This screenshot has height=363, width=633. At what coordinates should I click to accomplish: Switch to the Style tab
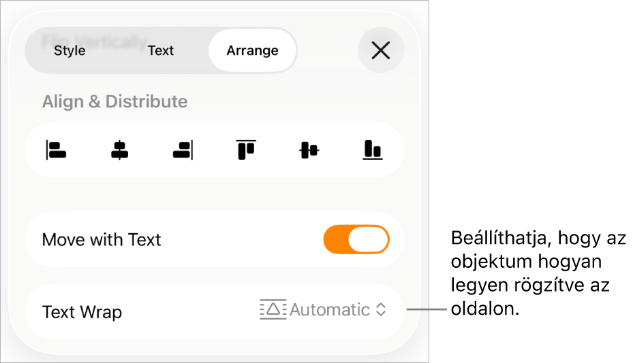click(x=70, y=50)
